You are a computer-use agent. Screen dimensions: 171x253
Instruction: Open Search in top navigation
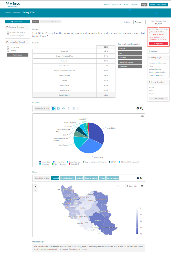point(106,5)
